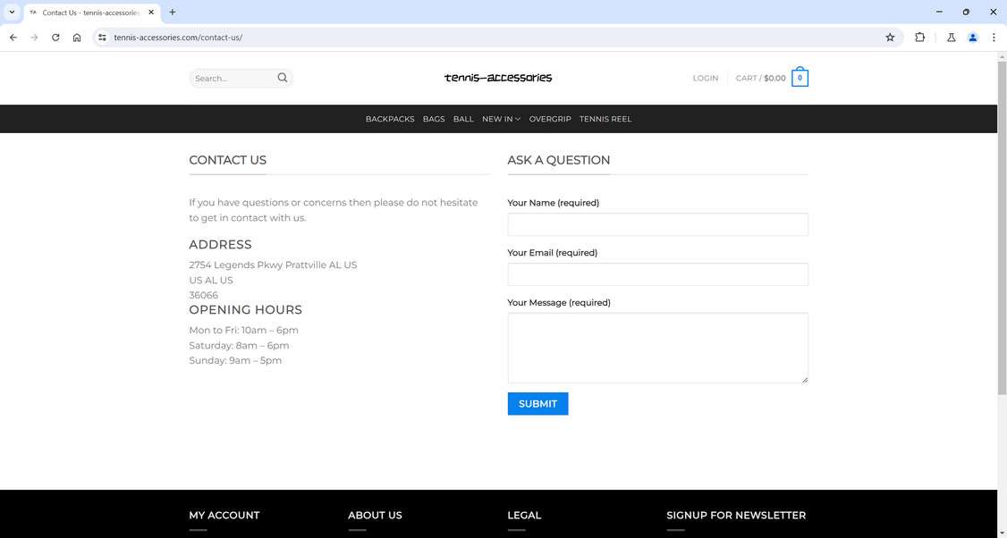Open the OVERGRIP menu item
The height and width of the screenshot is (538, 1007).
coord(550,119)
